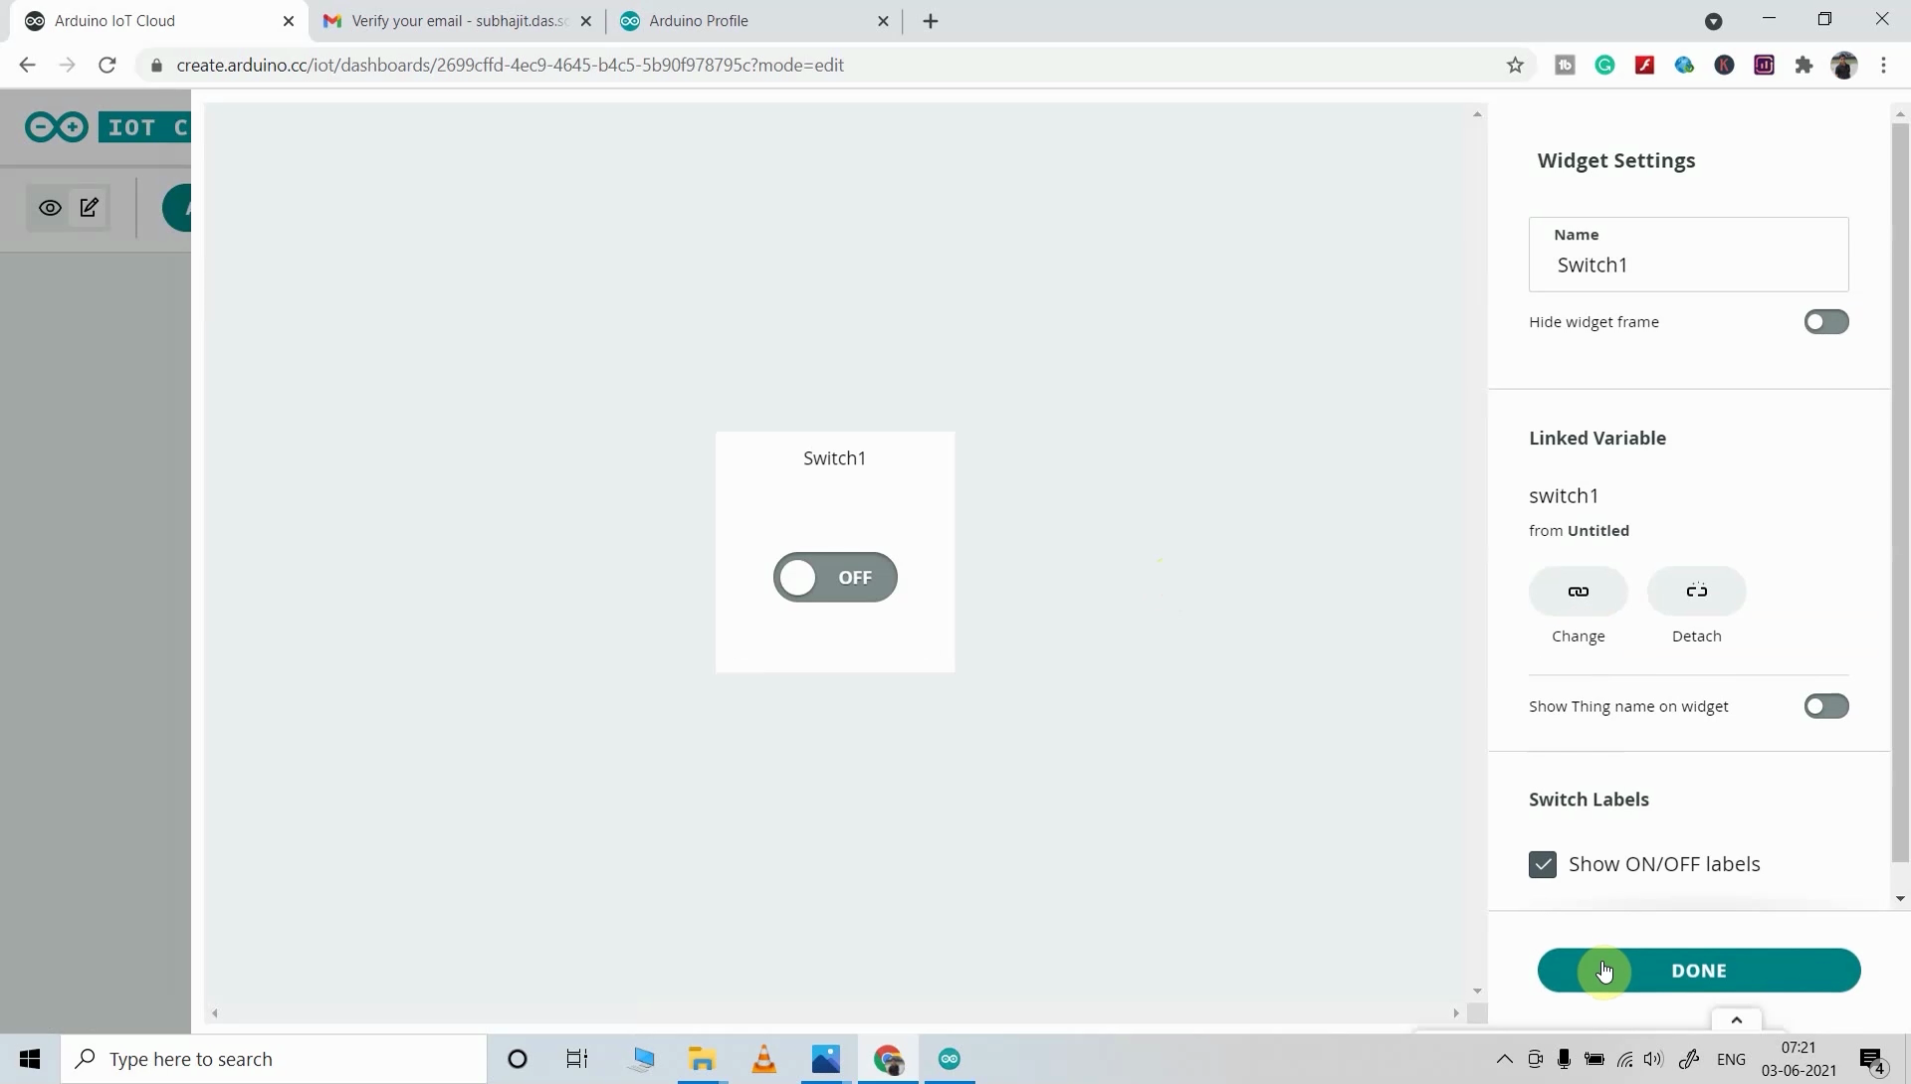Click the DONE button

tap(1699, 970)
